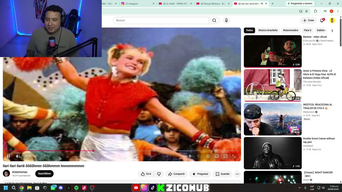
Task: Open Windows taskbar search
Action: pos(14,188)
